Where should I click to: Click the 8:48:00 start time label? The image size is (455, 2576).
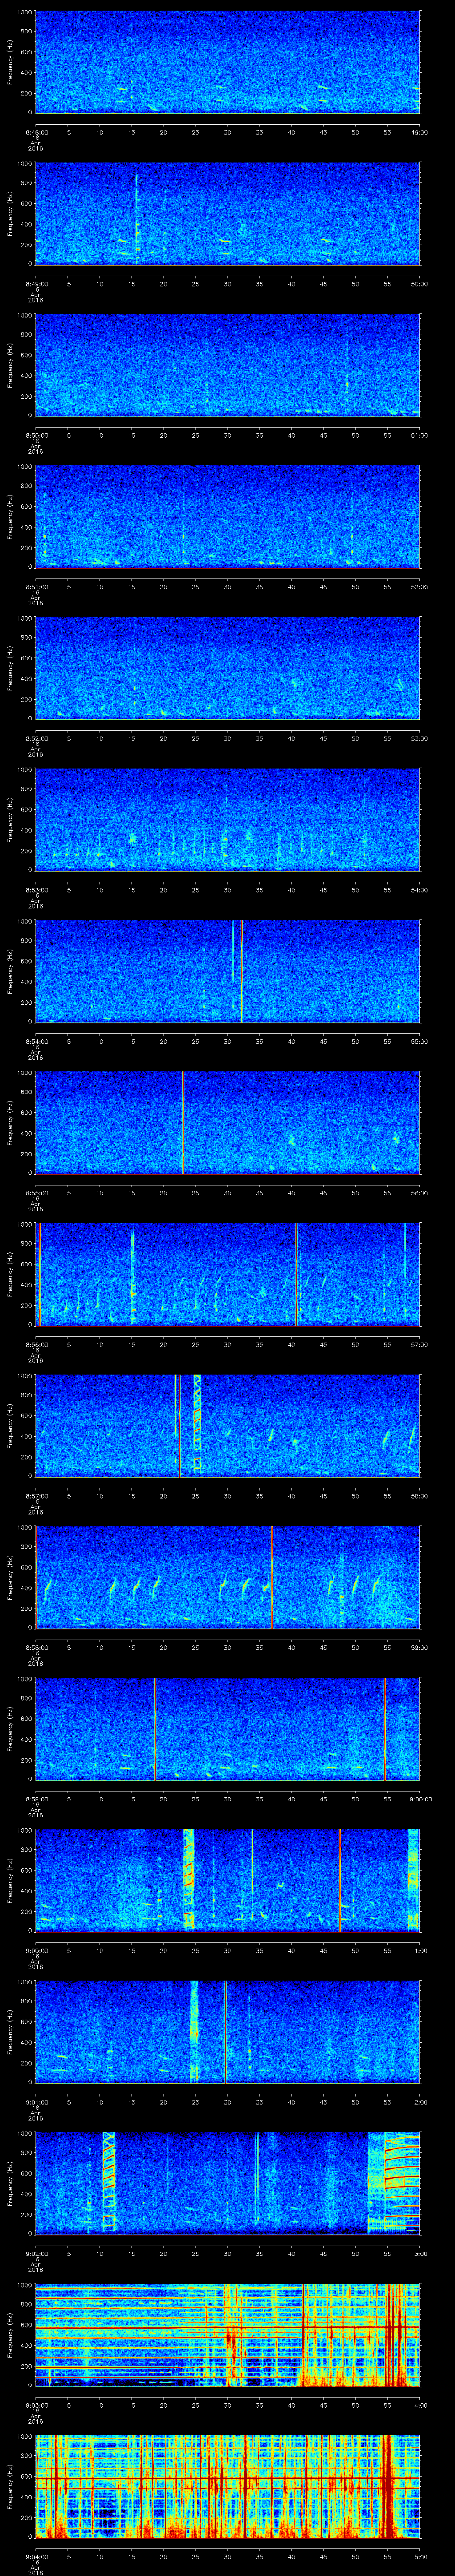pos(36,132)
